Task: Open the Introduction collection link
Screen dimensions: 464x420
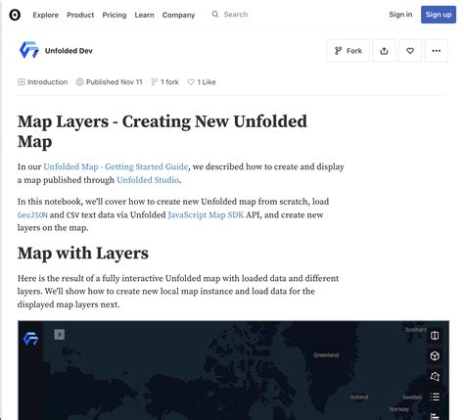Action: coord(43,82)
